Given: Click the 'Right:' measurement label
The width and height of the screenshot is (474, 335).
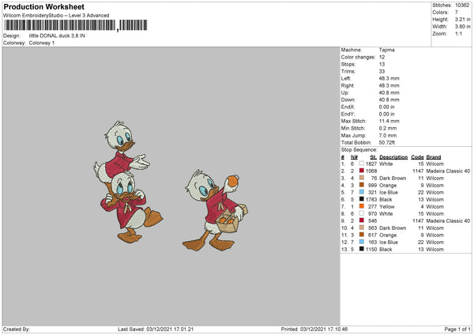Looking at the screenshot, I should 348,85.
